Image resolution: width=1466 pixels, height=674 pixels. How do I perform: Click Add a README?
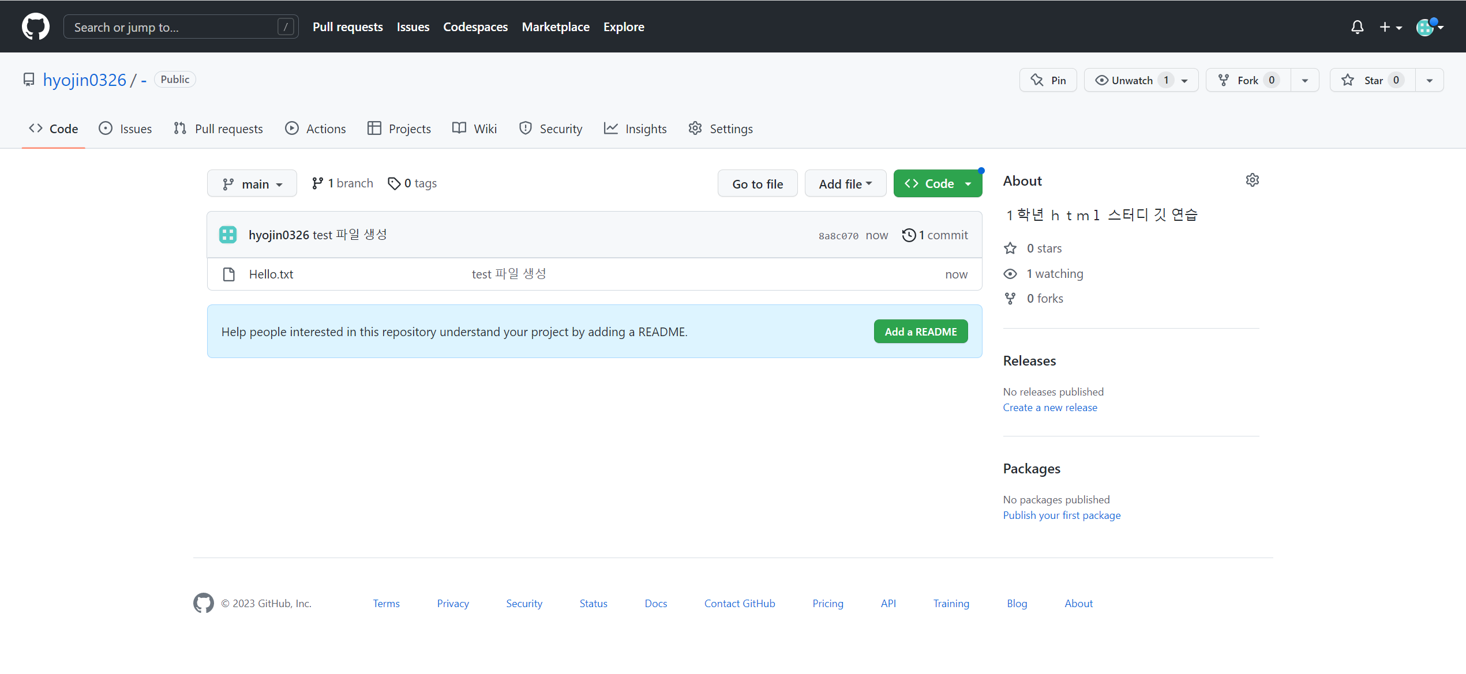pyautogui.click(x=921, y=332)
